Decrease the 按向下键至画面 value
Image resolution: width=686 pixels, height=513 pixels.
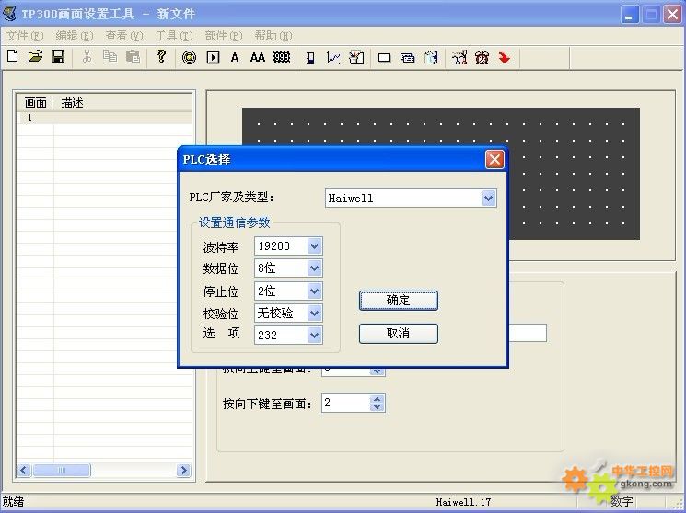pos(377,407)
